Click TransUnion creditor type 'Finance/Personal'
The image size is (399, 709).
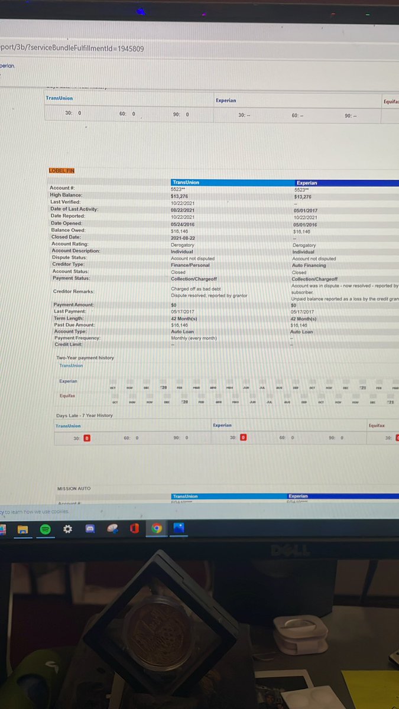pos(190,265)
